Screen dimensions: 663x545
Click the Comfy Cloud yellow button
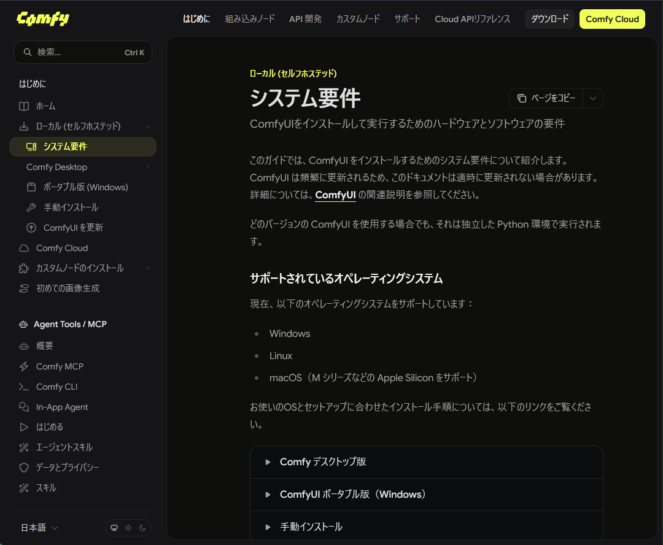click(612, 19)
